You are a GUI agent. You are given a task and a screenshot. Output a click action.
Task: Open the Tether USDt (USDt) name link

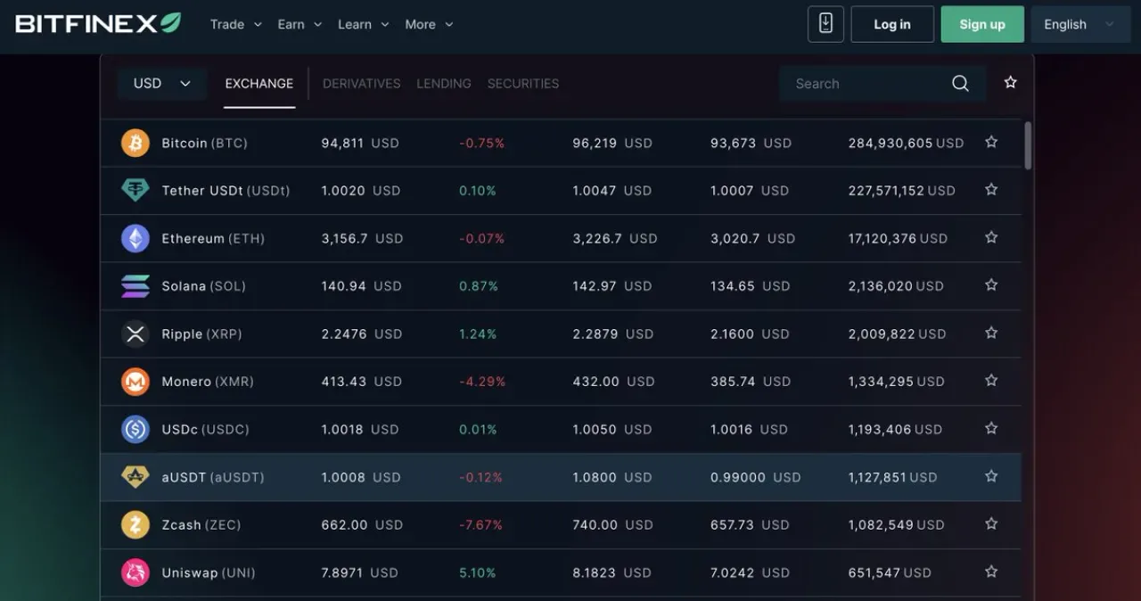tap(226, 191)
